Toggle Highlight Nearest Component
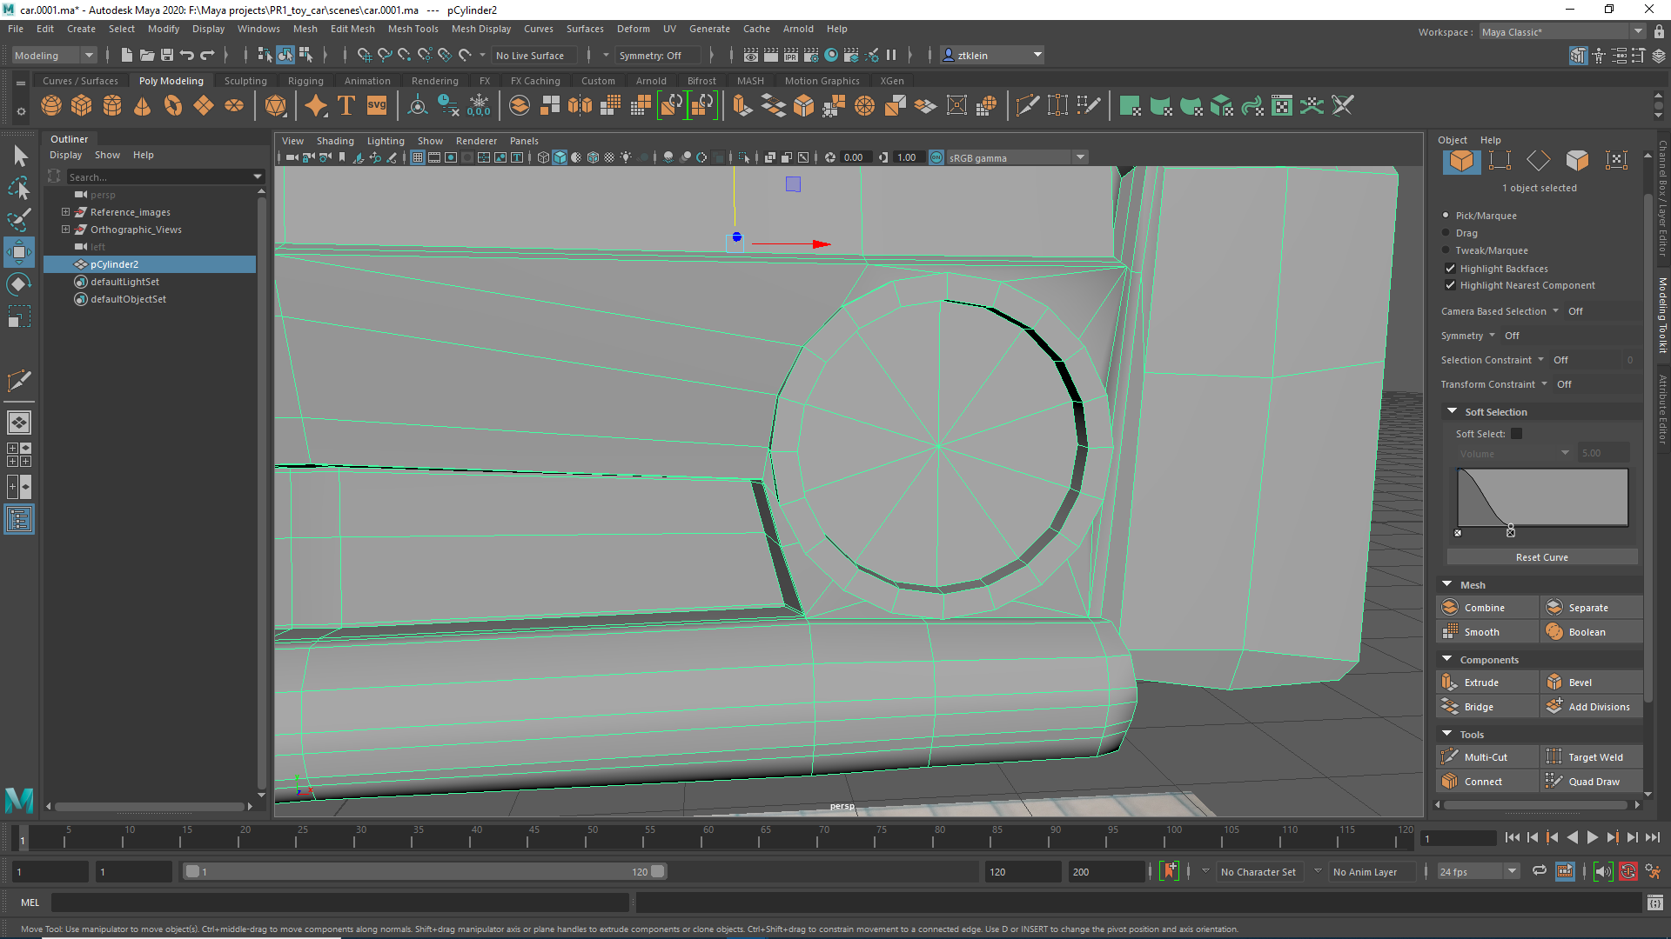 coord(1450,285)
